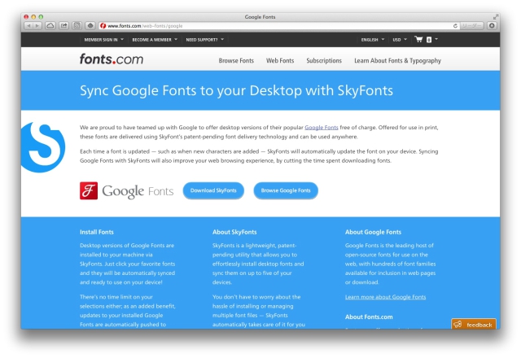Open the English language dropdown

coord(373,40)
